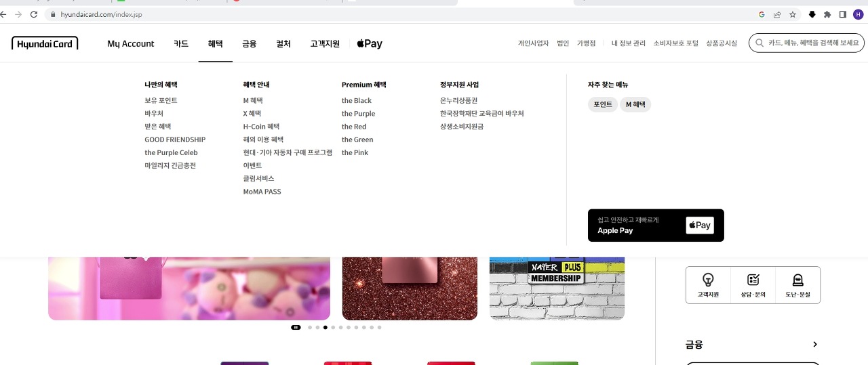Open M 혜택 under 혜택 안내
Viewport: 868px width, 365px height.
pos(253,100)
